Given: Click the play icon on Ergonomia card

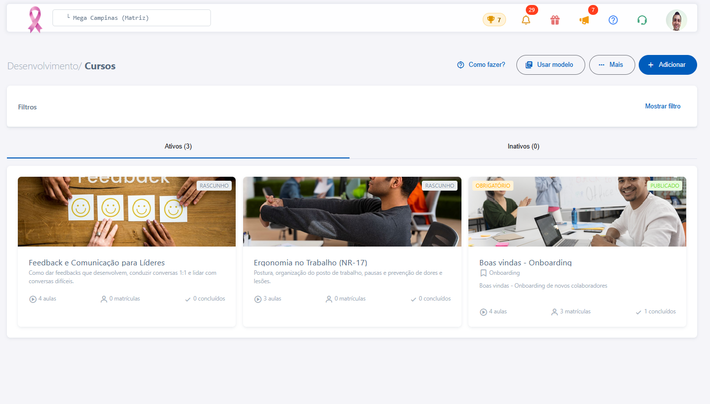Looking at the screenshot, I should point(258,299).
